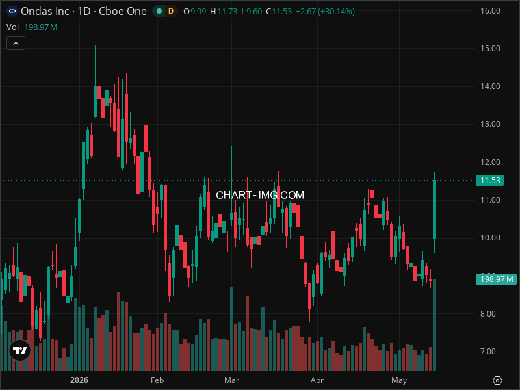Screen dimensions: 520x390
Task: Click the high value 11.73
Action: [227, 12]
